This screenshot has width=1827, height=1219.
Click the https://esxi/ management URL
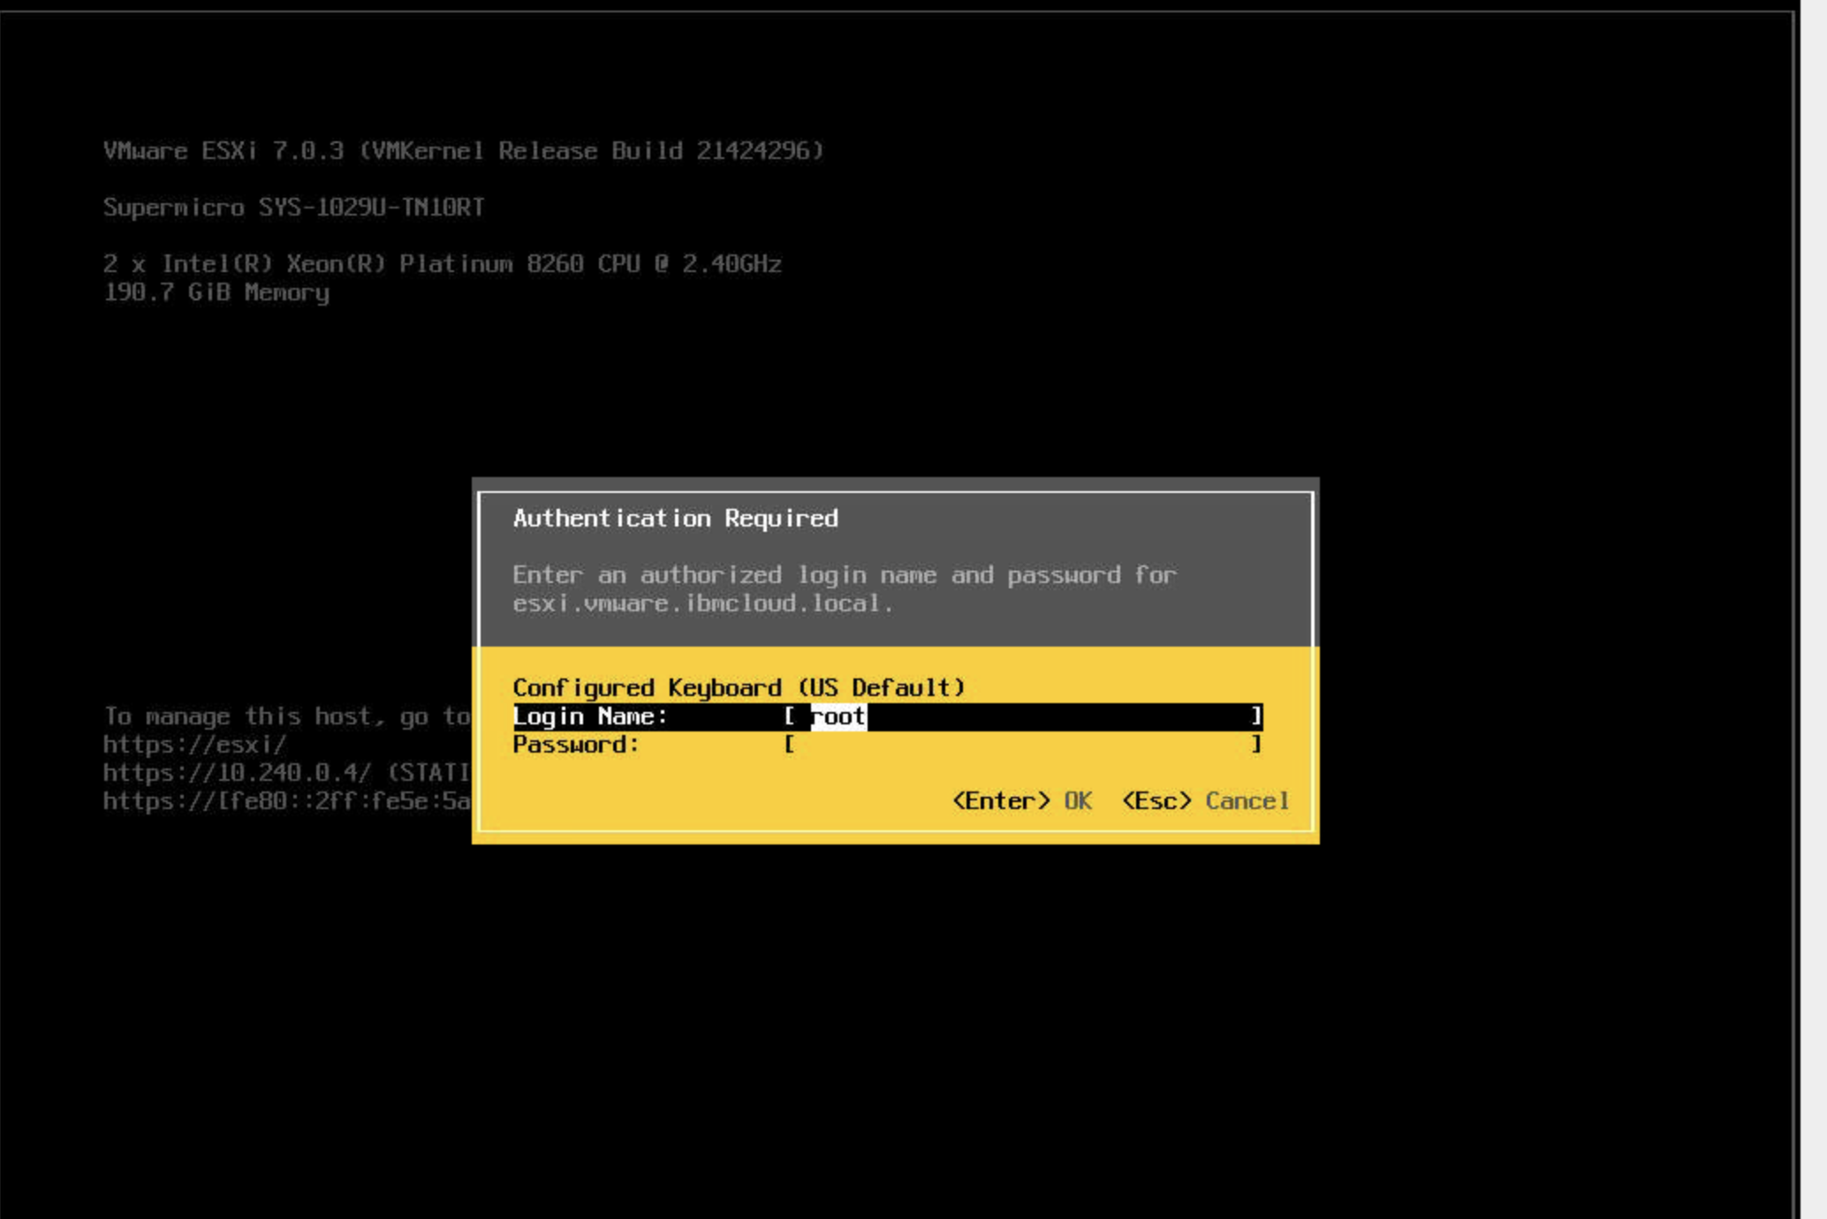point(194,745)
